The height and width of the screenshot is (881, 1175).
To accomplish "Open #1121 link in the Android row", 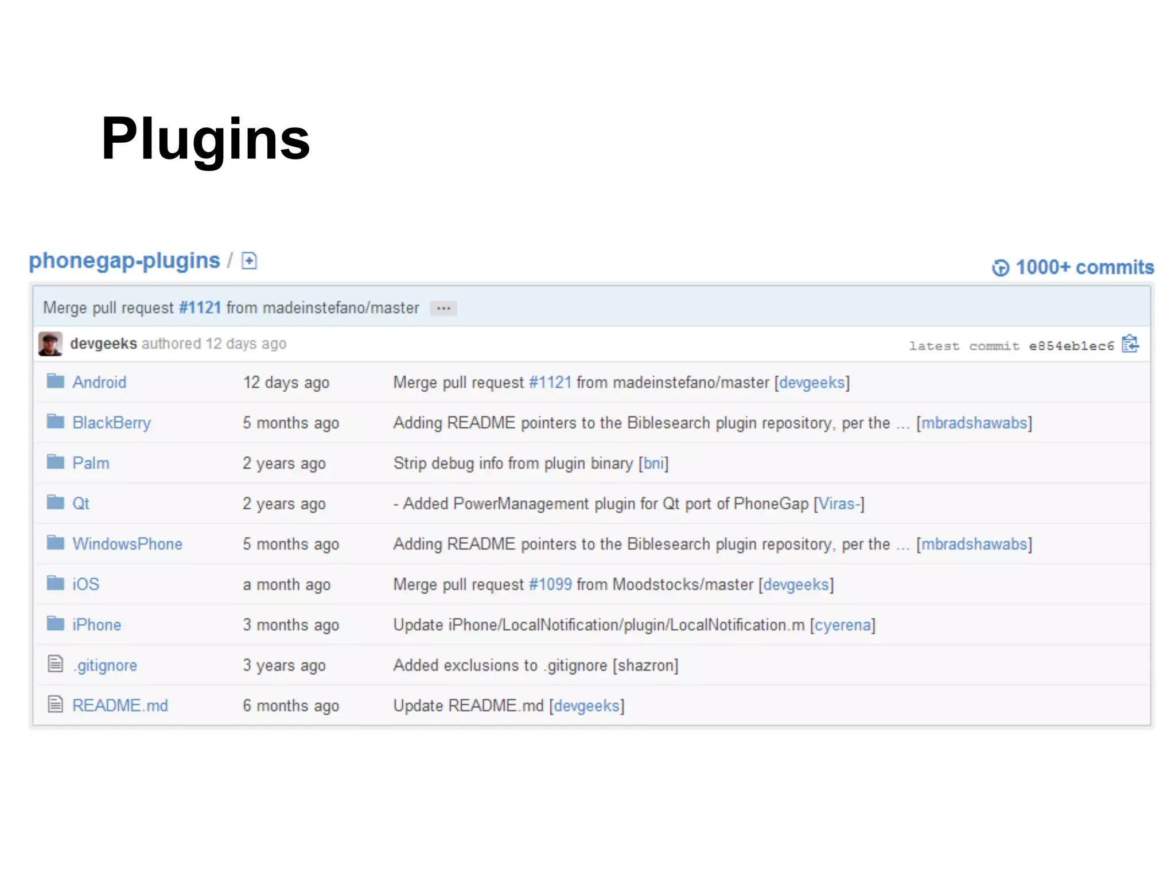I will click(x=550, y=382).
